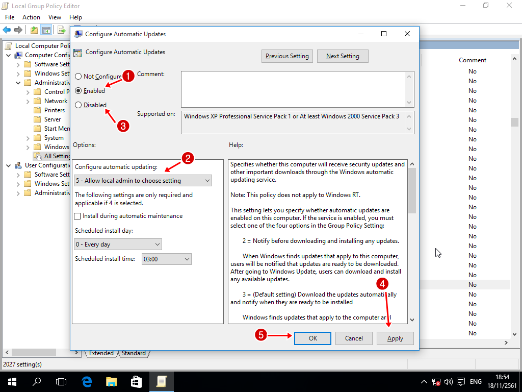
Task: Open File Explorer from the taskbar
Action: coord(112,382)
